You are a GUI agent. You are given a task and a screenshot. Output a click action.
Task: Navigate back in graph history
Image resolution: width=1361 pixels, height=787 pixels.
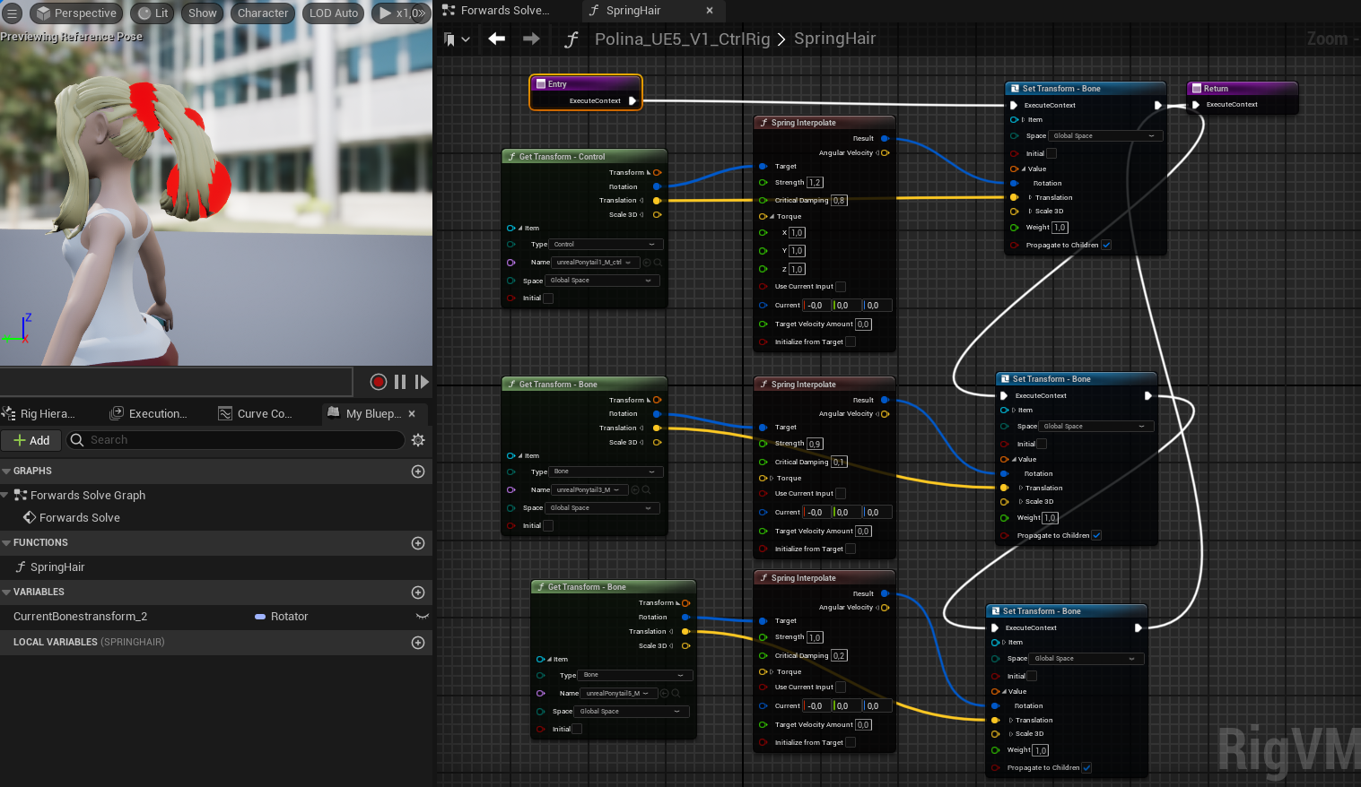496,39
